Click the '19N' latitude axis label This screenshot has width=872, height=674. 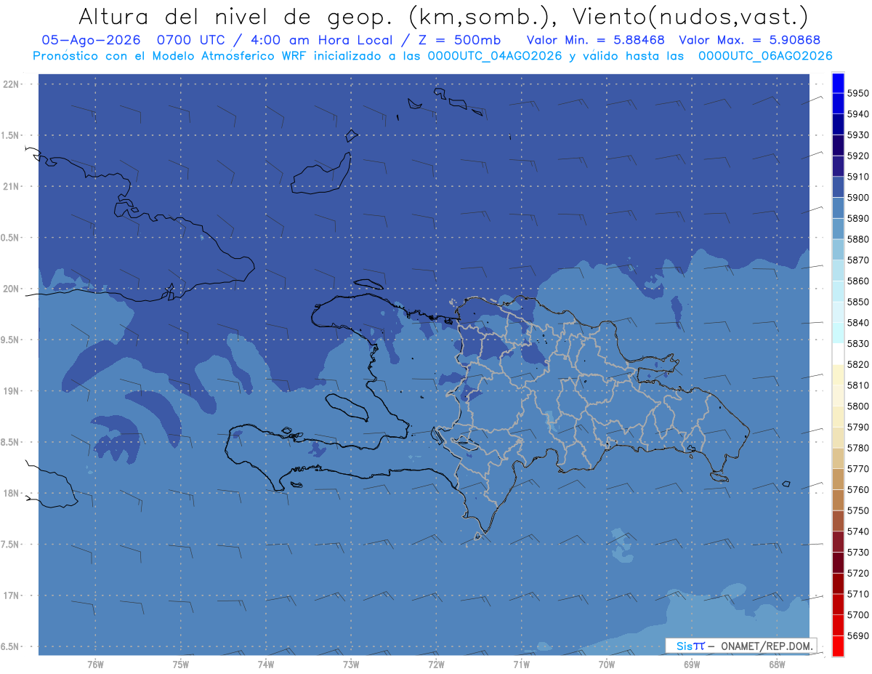[12, 391]
